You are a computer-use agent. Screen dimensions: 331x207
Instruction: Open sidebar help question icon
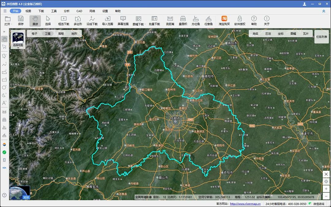pyautogui.click(x=4, y=195)
